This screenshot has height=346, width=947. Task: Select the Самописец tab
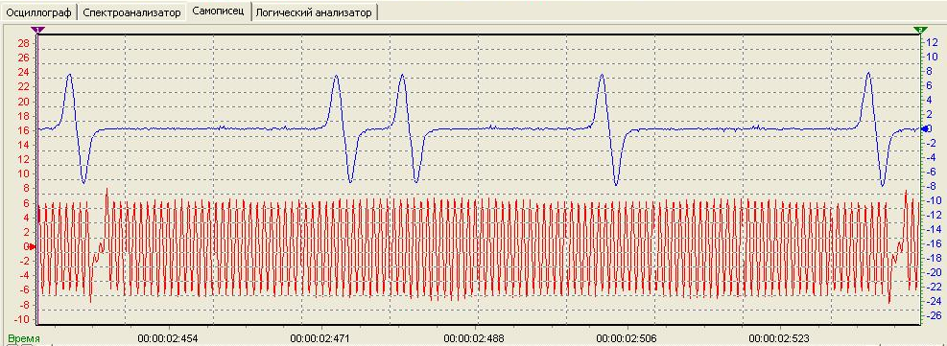[218, 12]
